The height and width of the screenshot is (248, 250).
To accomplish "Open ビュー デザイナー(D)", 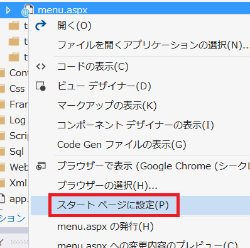I will point(104,86).
